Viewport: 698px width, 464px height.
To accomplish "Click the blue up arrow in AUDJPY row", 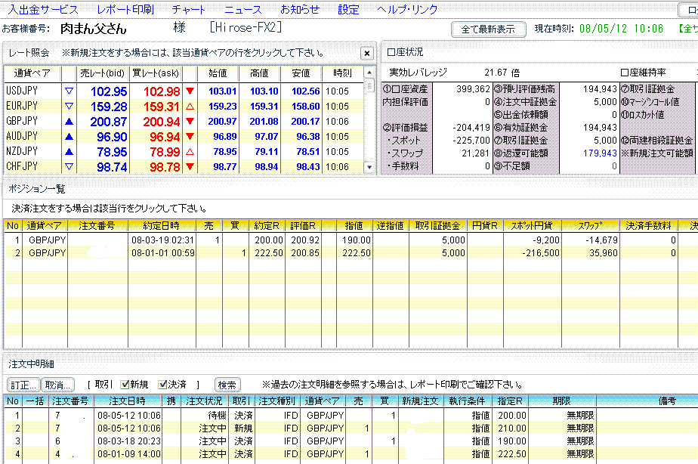I will click(69, 137).
